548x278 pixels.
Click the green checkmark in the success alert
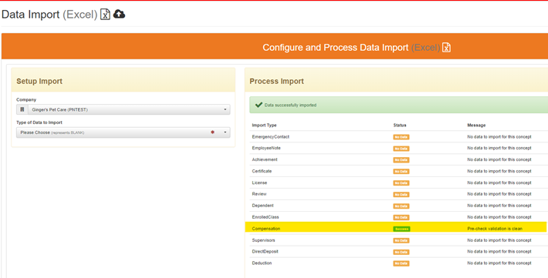[259, 105]
